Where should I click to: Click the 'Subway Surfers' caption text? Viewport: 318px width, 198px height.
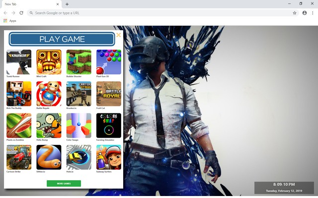coord(104,172)
